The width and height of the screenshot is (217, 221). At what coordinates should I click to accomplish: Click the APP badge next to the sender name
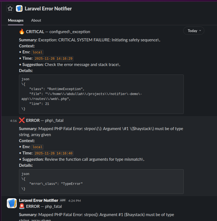pos(63,200)
